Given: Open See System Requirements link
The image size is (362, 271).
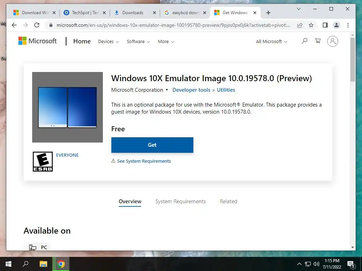Looking at the screenshot, I should (144, 161).
